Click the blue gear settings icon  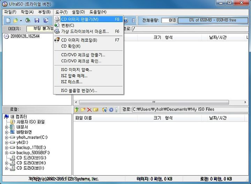pyautogui.click(x=111, y=109)
